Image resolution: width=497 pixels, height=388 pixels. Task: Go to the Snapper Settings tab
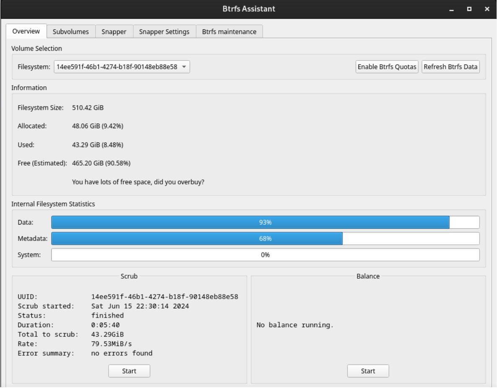coord(164,32)
